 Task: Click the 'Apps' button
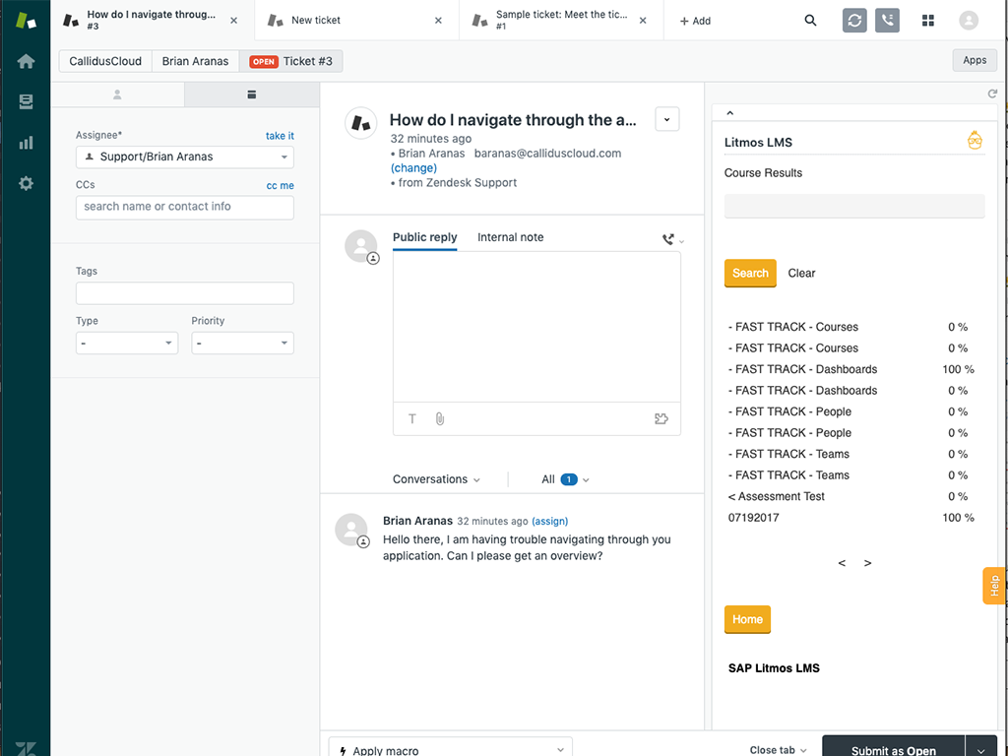(975, 60)
